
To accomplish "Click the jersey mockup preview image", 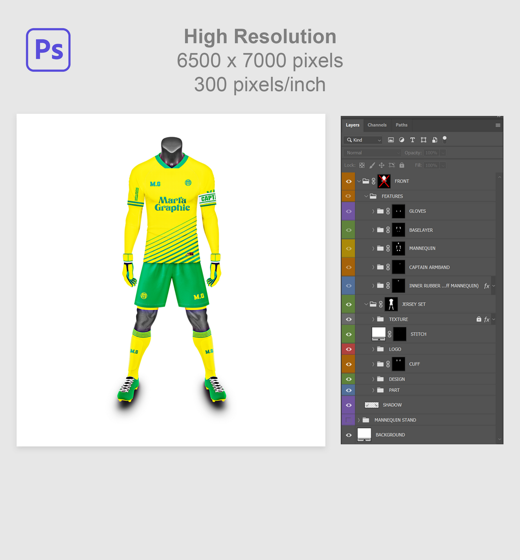I will coord(171,280).
